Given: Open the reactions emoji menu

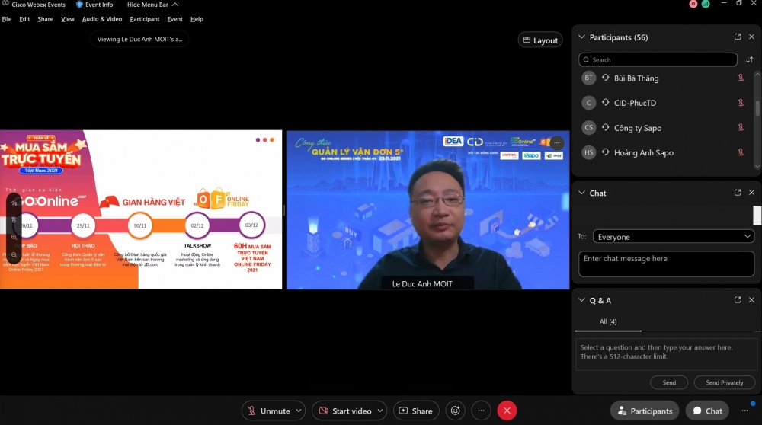Looking at the screenshot, I should [456, 411].
